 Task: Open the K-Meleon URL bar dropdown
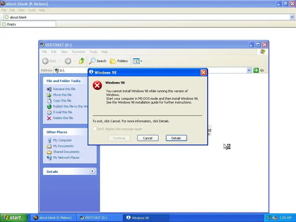click(x=292, y=17)
